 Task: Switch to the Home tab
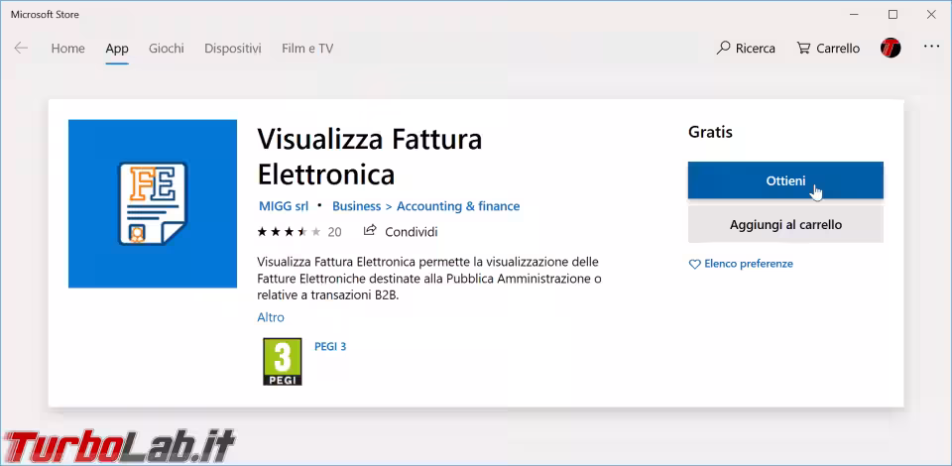click(68, 49)
